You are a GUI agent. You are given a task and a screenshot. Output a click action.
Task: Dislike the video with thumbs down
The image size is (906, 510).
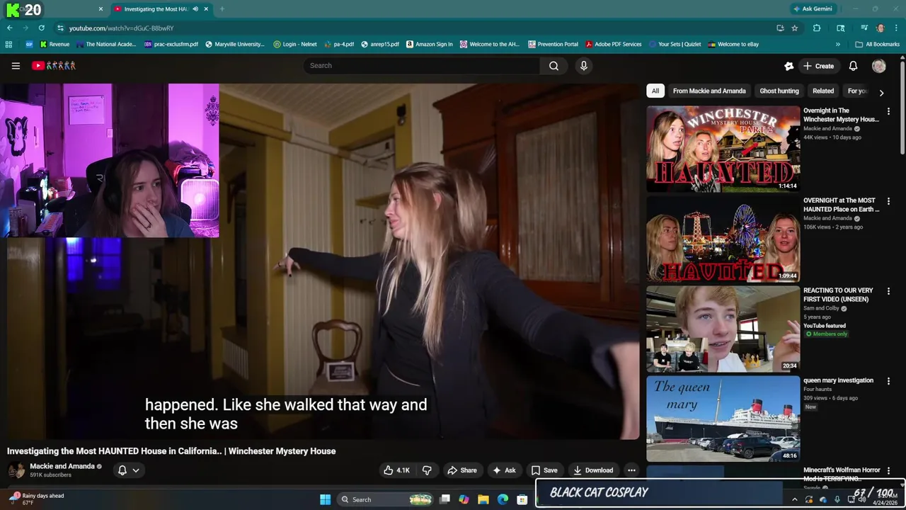(427, 470)
